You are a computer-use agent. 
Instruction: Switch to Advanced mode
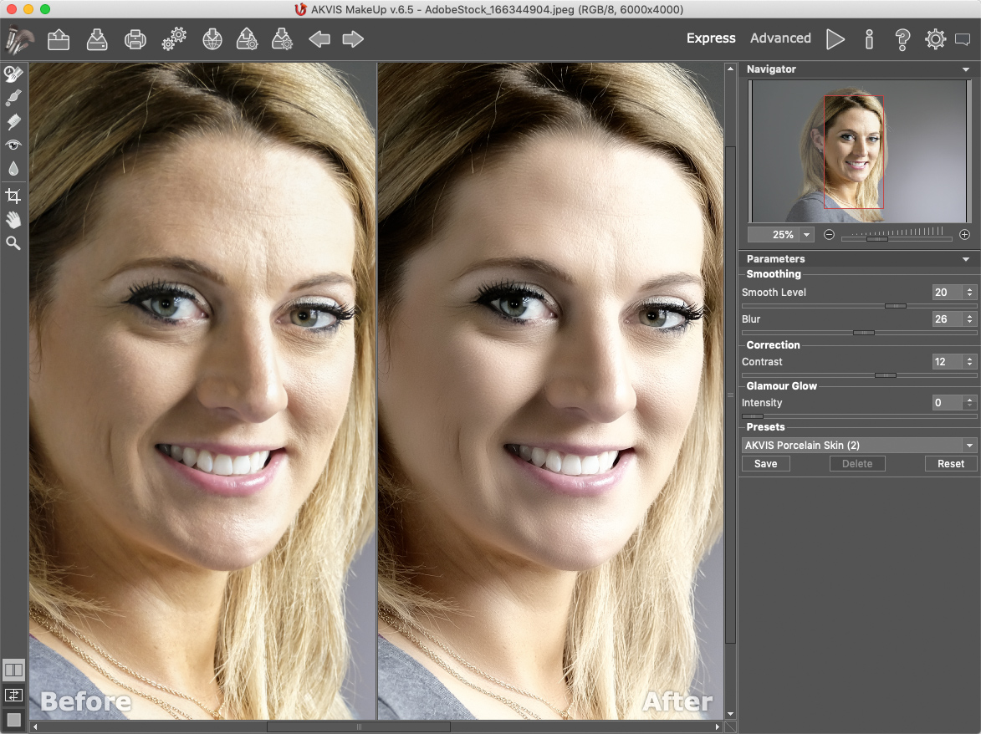point(780,38)
